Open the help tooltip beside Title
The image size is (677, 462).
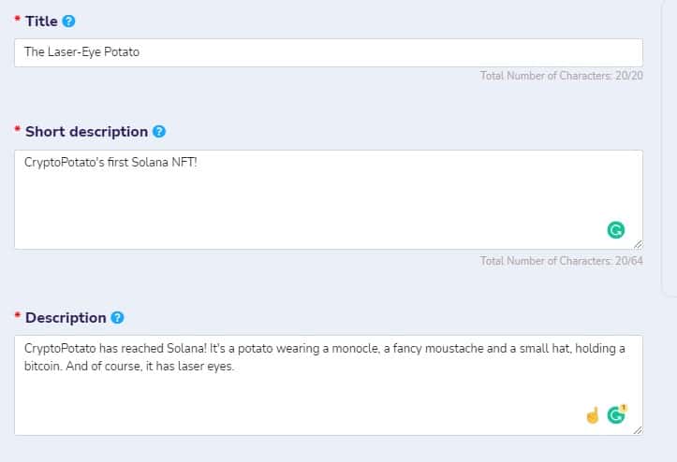tap(68, 22)
